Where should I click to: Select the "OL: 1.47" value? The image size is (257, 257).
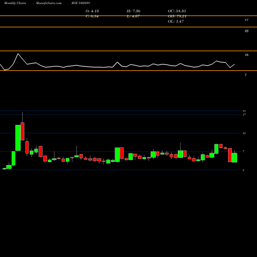click(176, 22)
